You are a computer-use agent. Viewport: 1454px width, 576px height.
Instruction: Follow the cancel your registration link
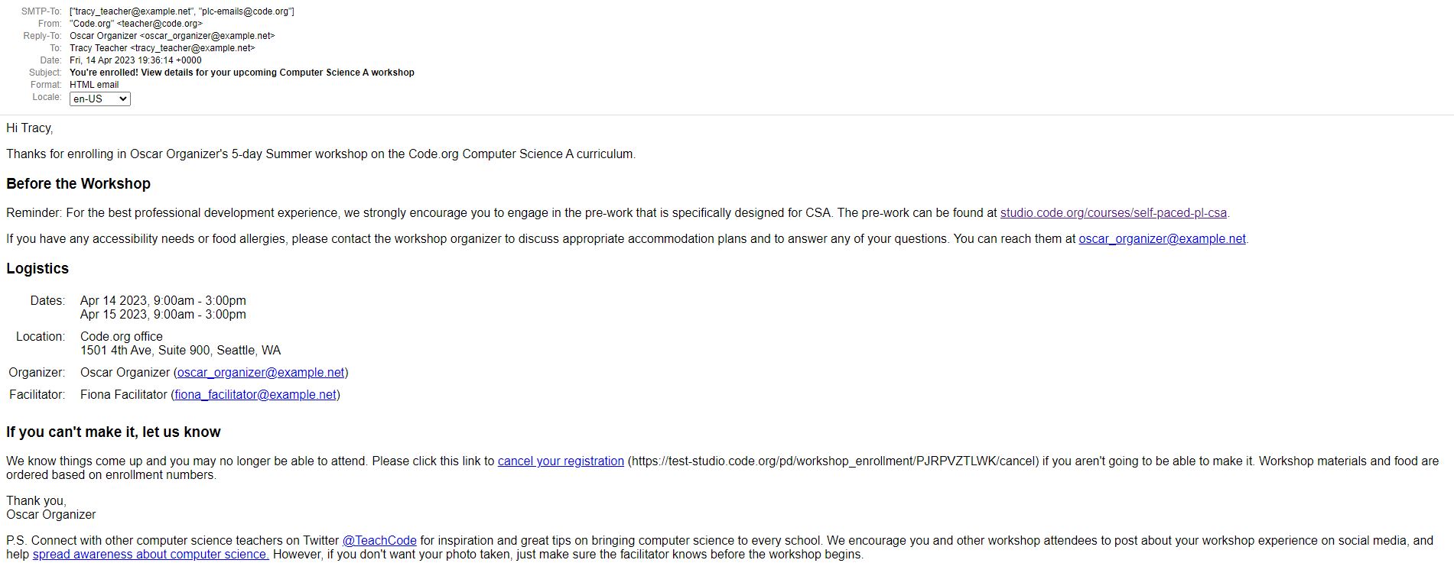coord(561,461)
